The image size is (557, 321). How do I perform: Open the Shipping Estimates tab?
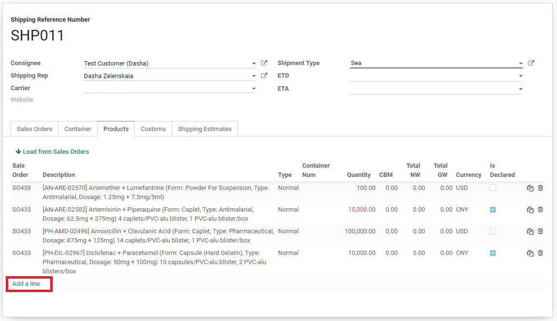tap(205, 129)
